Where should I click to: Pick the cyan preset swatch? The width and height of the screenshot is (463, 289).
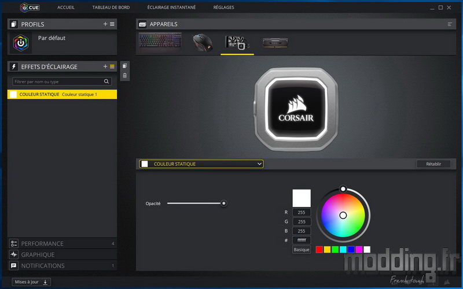[x=343, y=250]
